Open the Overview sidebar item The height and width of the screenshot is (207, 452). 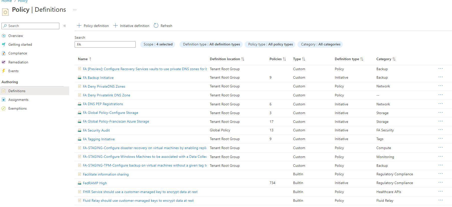tap(16, 36)
